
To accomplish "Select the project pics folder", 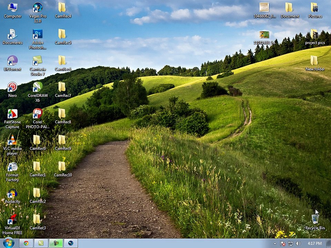I will [315, 37].
